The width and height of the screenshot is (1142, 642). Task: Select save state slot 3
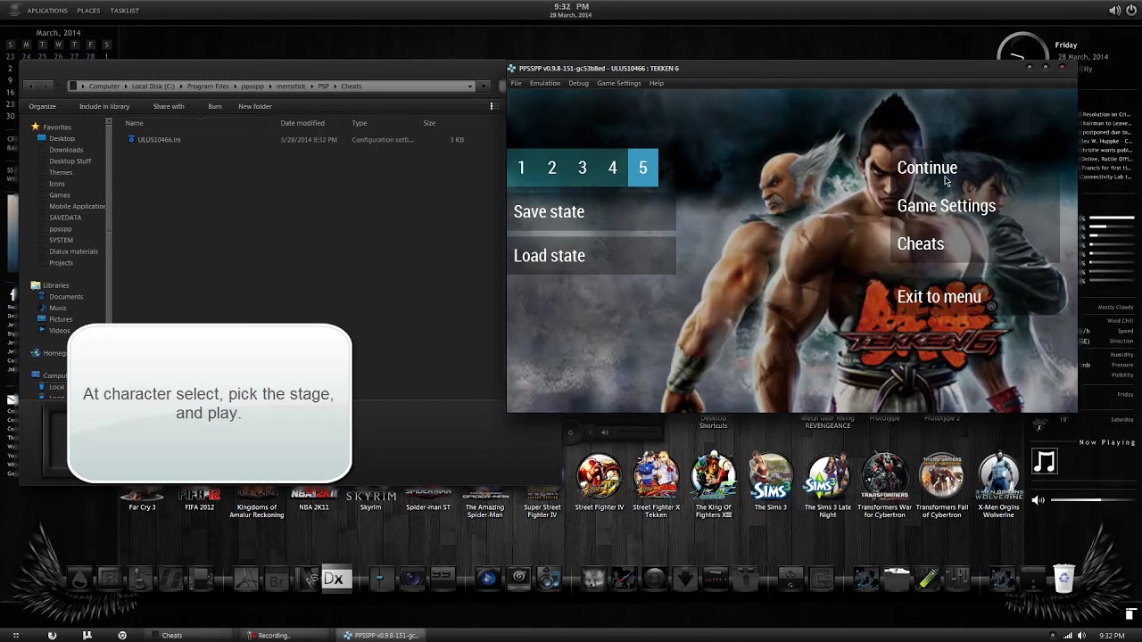(583, 168)
